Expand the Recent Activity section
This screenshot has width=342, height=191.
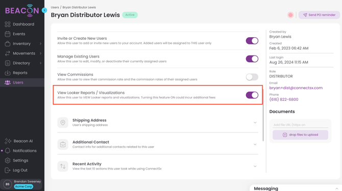tap(158, 166)
